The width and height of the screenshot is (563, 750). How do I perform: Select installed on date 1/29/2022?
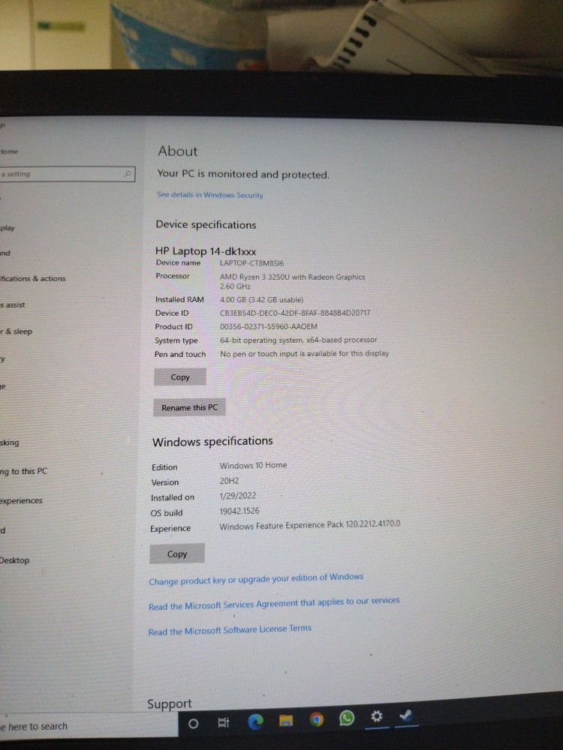237,496
